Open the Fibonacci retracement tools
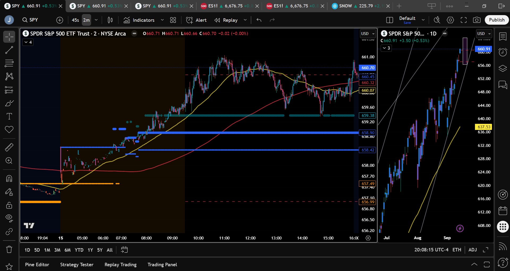Image resolution: width=510 pixels, height=271 pixels. pyautogui.click(x=9, y=63)
